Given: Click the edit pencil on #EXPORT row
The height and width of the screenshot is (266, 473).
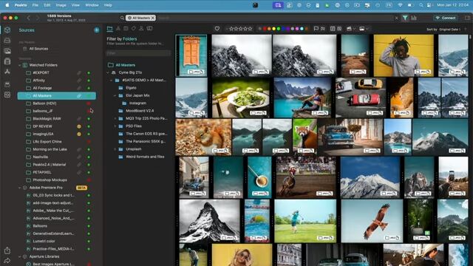Looking at the screenshot, I should tap(79, 72).
